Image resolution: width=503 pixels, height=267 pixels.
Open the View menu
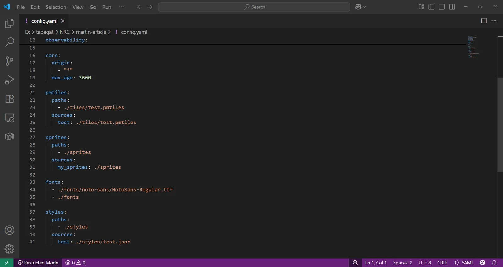pos(78,7)
